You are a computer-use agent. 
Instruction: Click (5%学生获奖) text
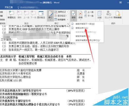click(x=76, y=104)
